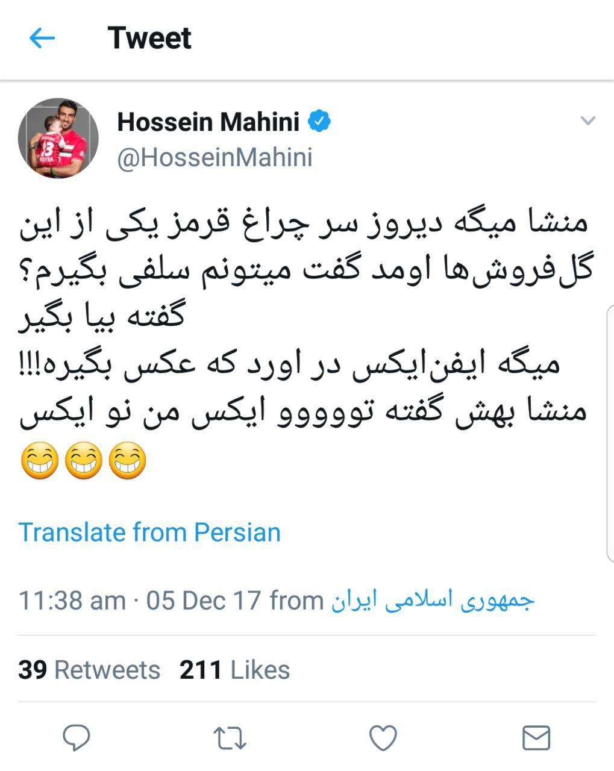The image size is (614, 771).
Task: Open Hossein Mahini's profile picture
Action: 58,138
